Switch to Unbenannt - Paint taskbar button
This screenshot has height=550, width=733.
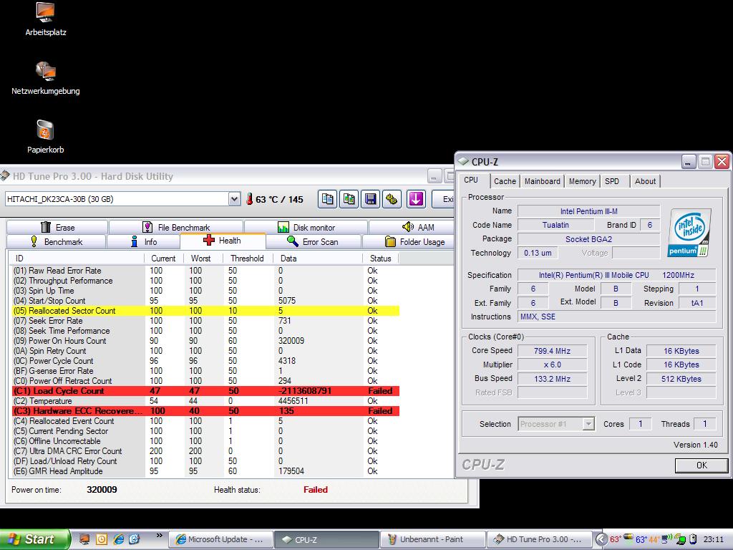[x=432, y=539]
